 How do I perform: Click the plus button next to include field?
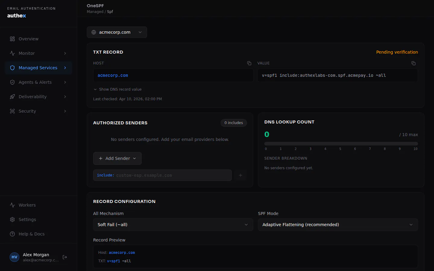click(x=241, y=175)
